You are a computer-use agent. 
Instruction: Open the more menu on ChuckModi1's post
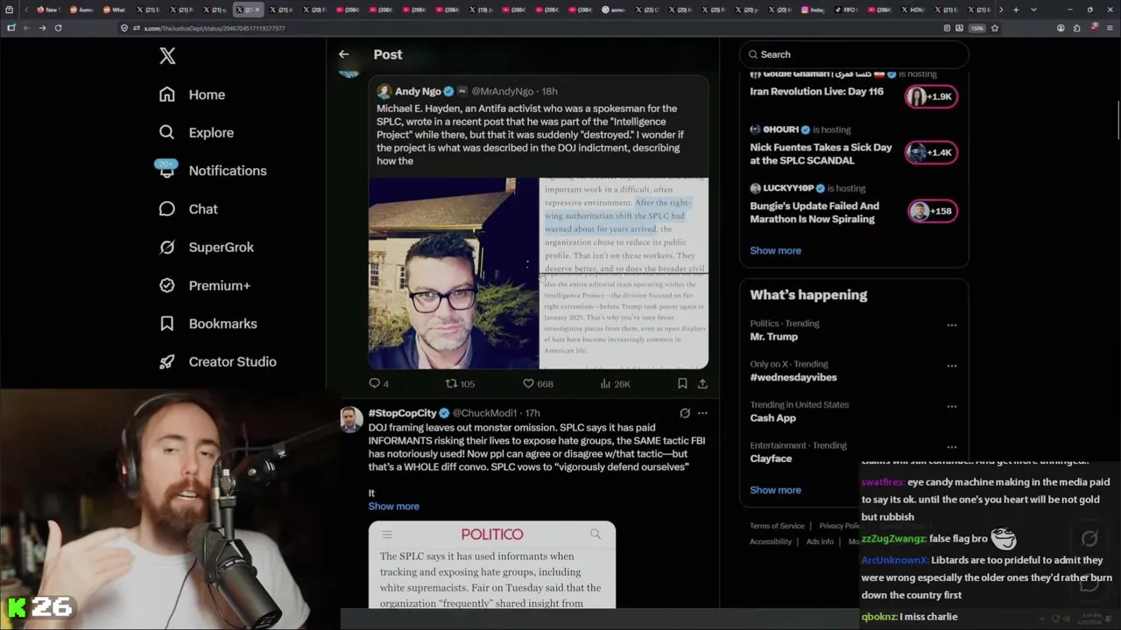(702, 413)
